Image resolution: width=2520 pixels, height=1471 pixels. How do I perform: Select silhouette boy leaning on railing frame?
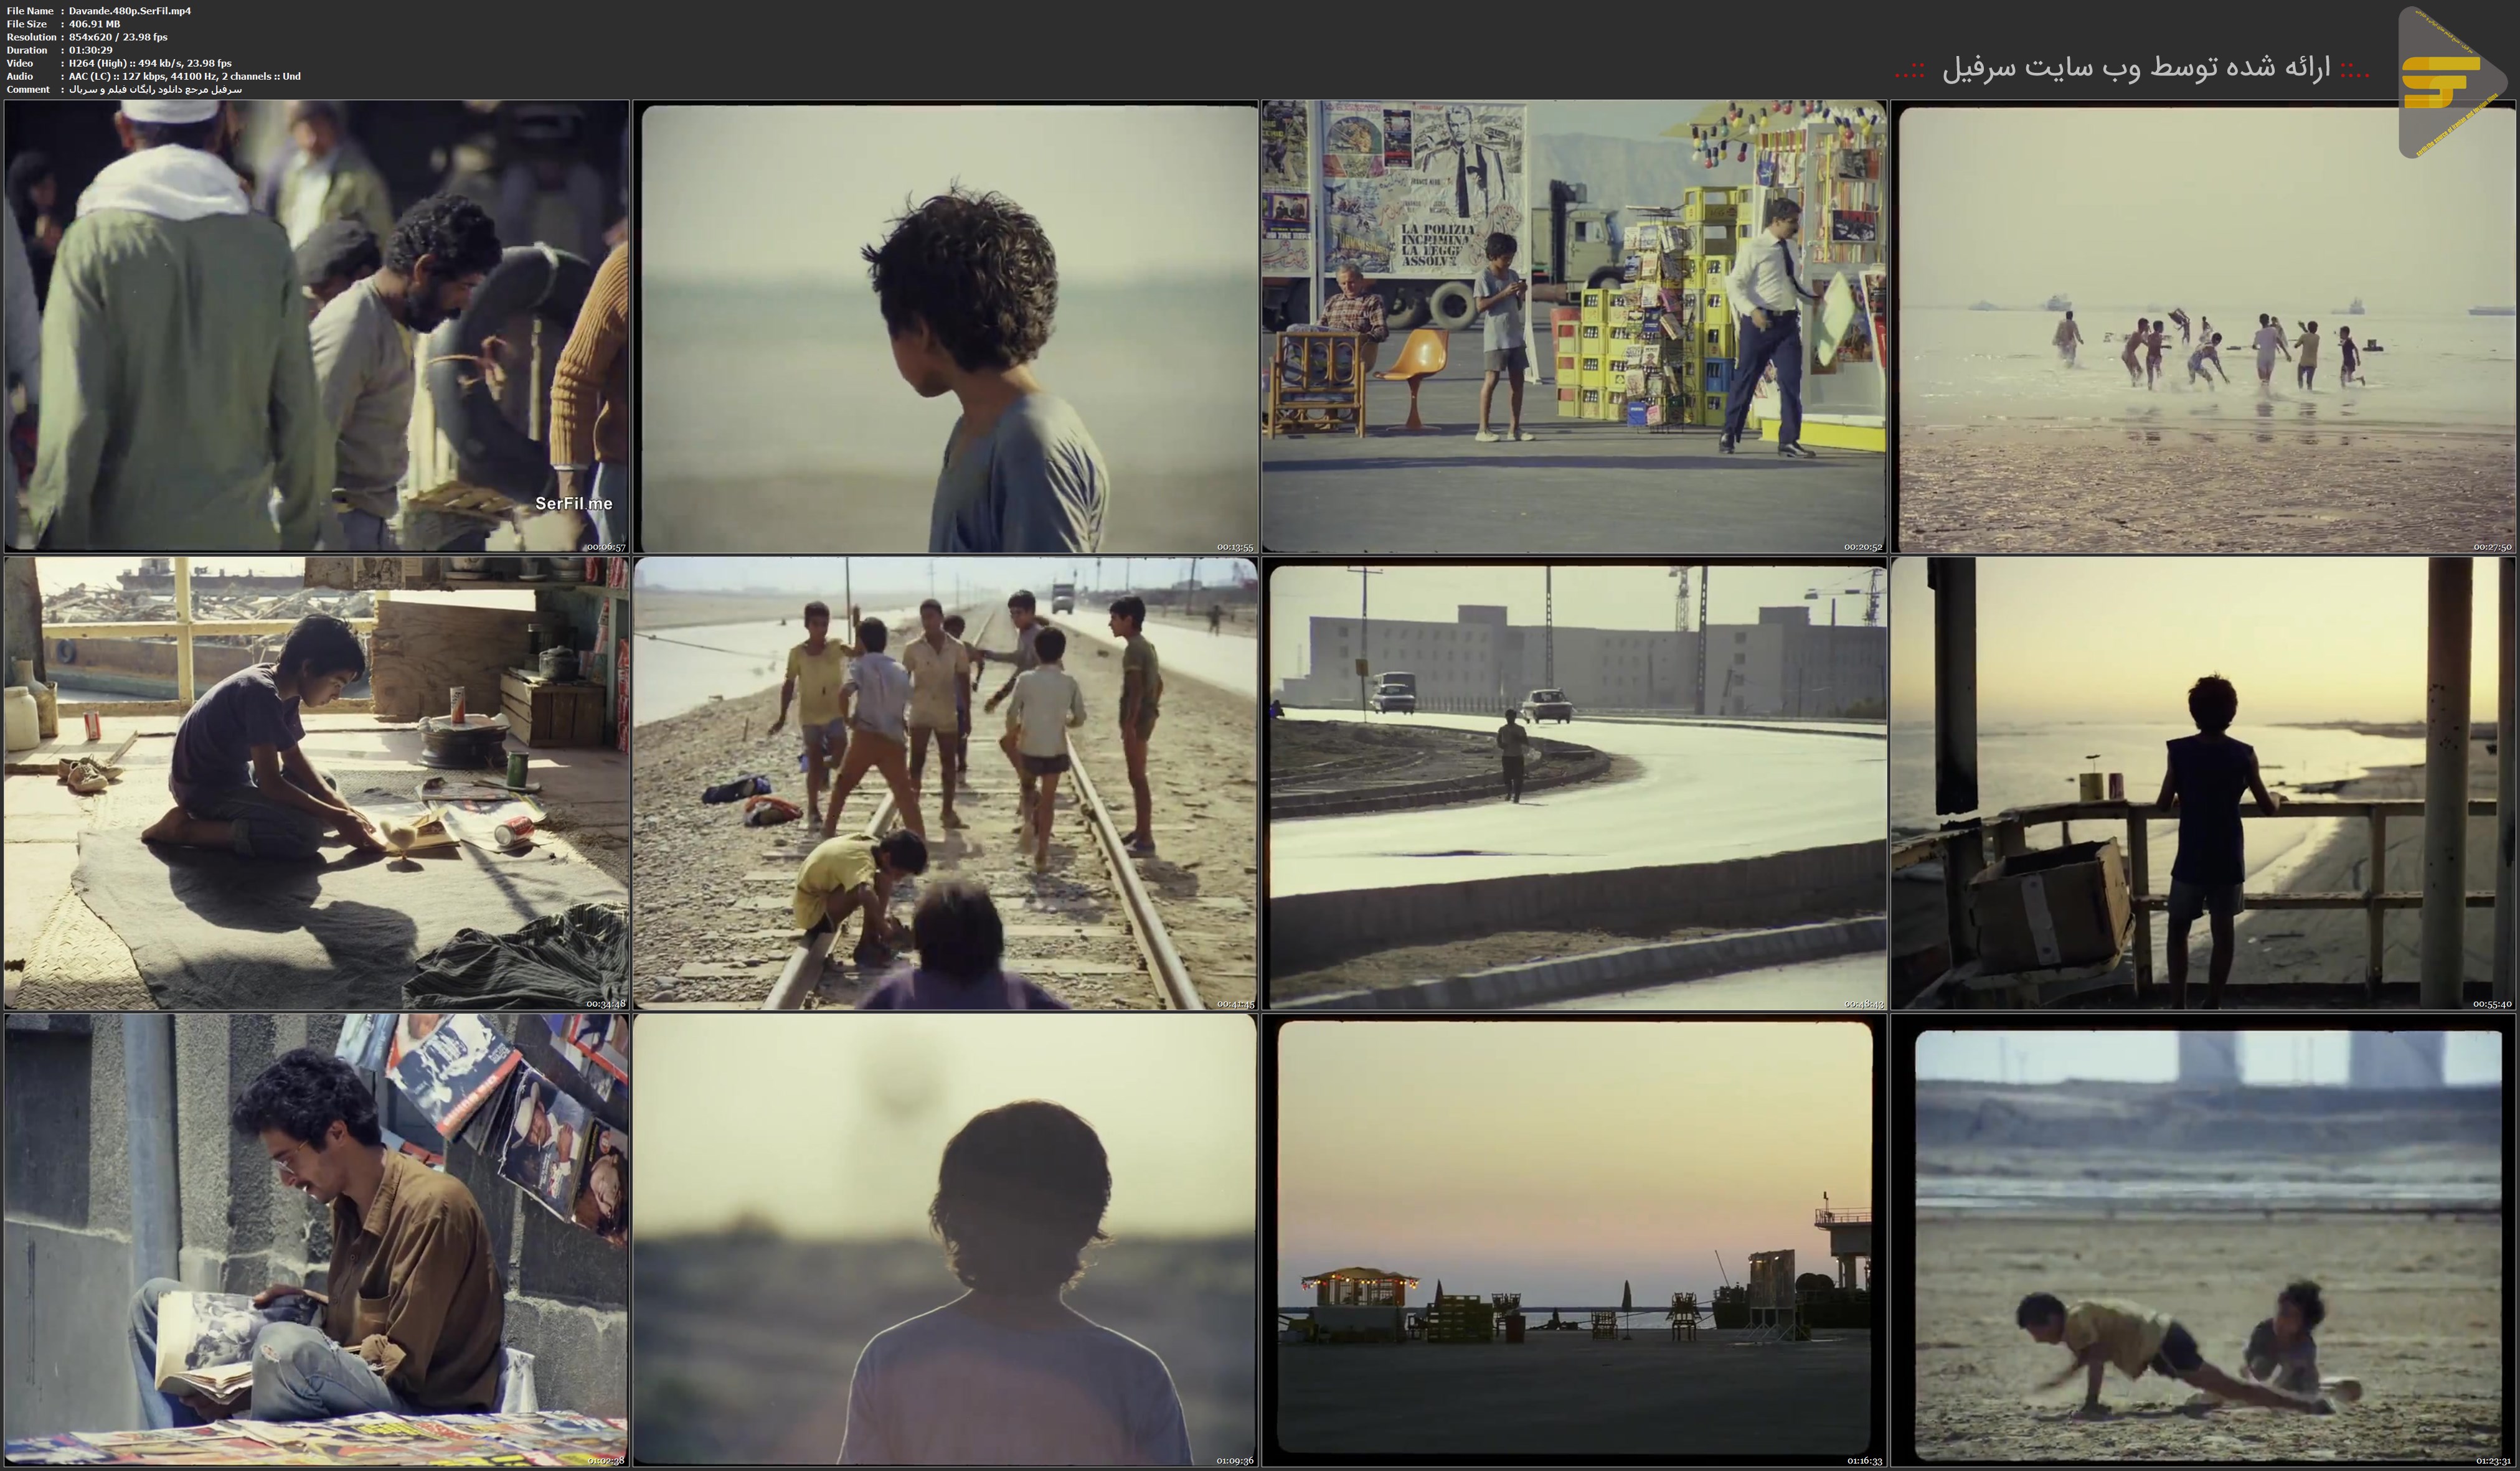point(2203,783)
